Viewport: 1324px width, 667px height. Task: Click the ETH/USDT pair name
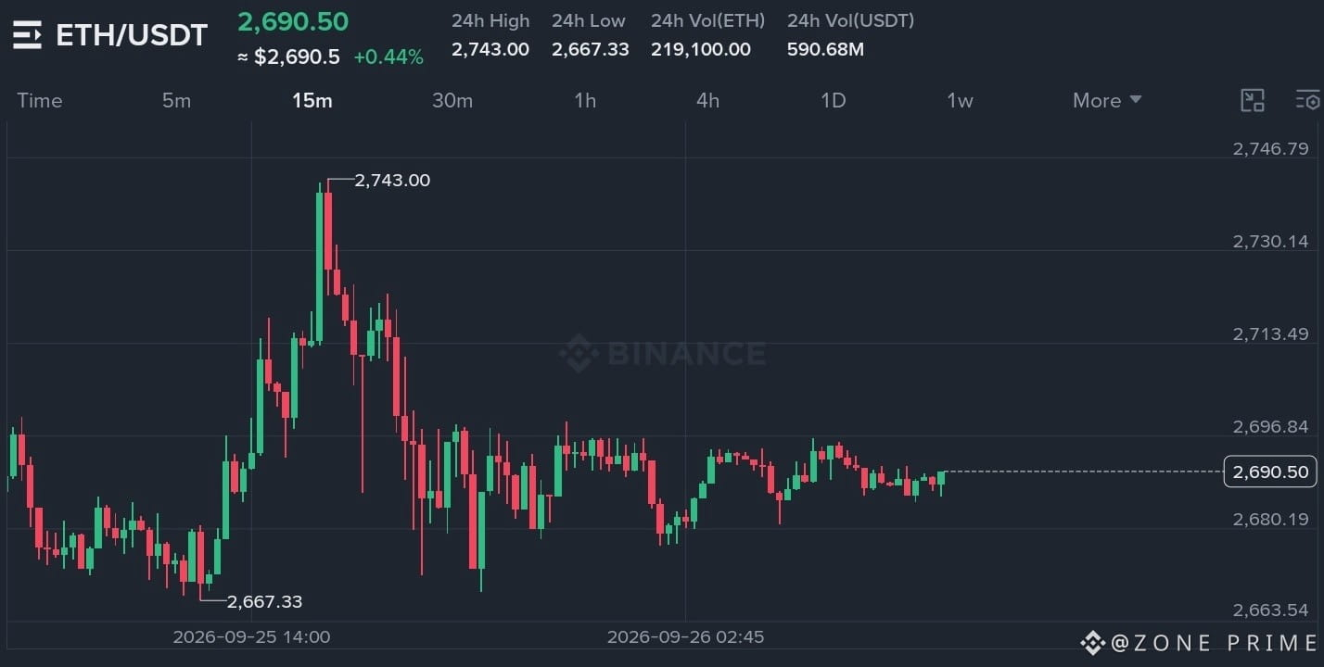(x=132, y=35)
